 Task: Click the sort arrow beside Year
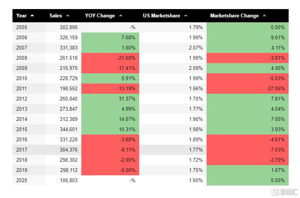point(32,15)
